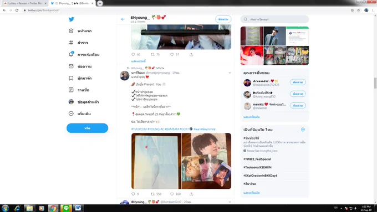Open the #EXplOrationinBKKDay4 trend

click(x=261, y=175)
